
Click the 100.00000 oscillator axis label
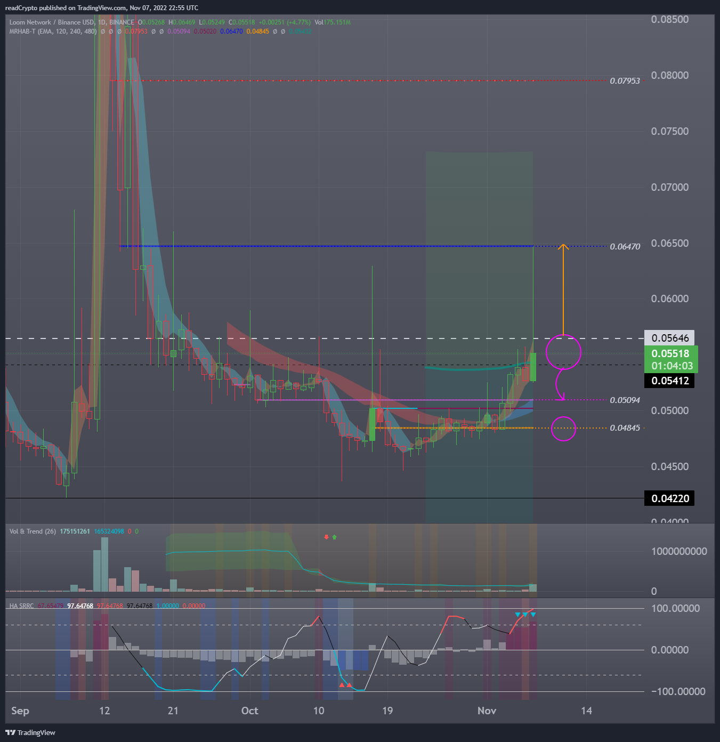click(x=675, y=608)
